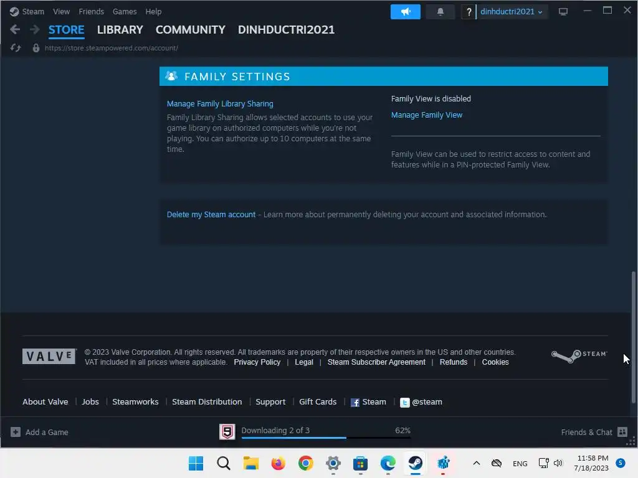The width and height of the screenshot is (638, 478).
Task: Open the Gift Cards link
Action: pos(318,401)
